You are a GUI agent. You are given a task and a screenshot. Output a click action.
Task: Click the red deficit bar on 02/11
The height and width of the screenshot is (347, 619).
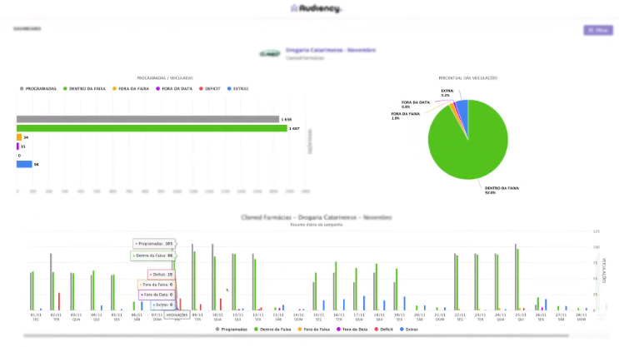[x=59, y=301]
